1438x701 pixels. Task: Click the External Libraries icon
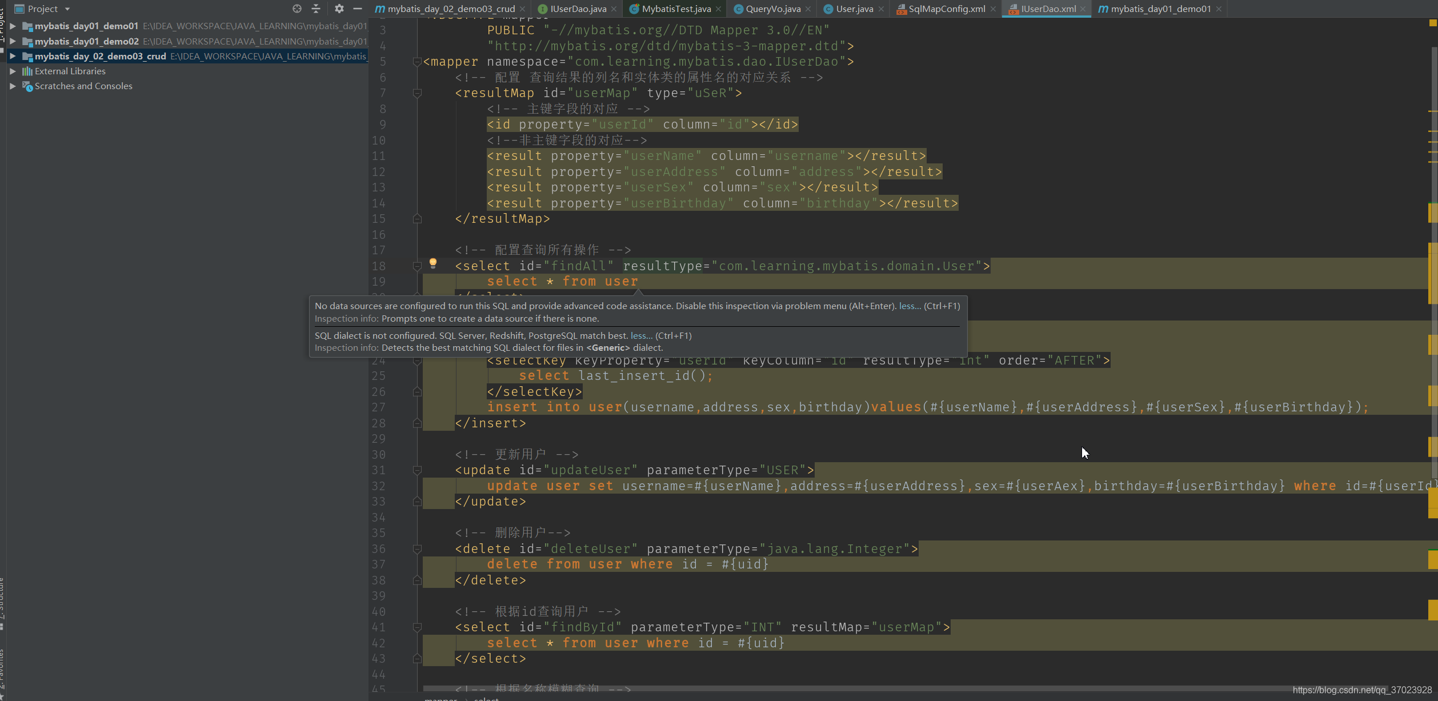[x=27, y=71]
